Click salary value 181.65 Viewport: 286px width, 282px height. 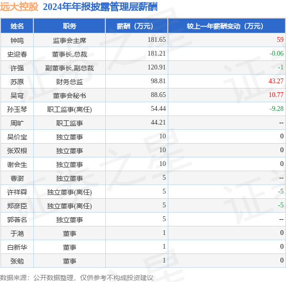click(x=157, y=39)
